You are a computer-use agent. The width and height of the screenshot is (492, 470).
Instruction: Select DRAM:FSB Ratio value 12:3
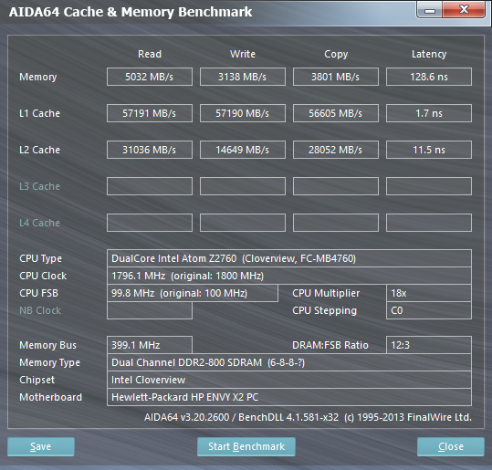coord(429,345)
